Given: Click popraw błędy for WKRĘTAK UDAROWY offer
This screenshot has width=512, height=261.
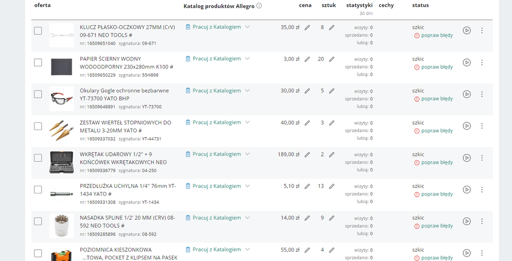Looking at the screenshot, I should [x=437, y=162].
